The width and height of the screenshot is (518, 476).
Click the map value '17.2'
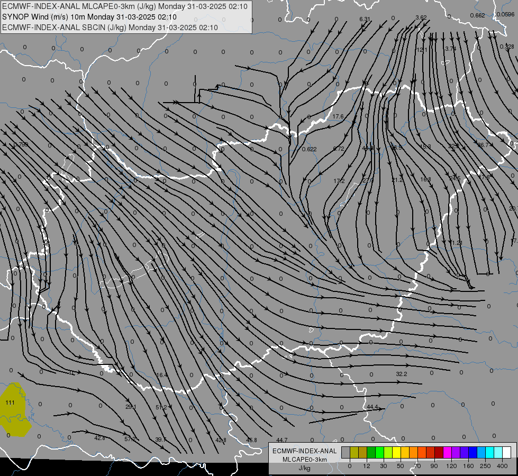tap(339, 181)
